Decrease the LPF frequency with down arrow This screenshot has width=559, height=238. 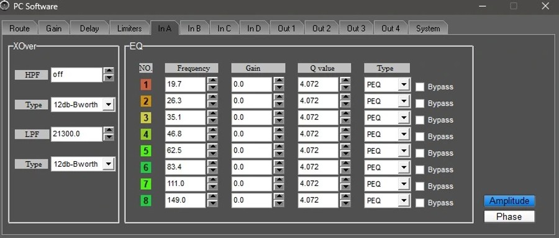click(108, 138)
